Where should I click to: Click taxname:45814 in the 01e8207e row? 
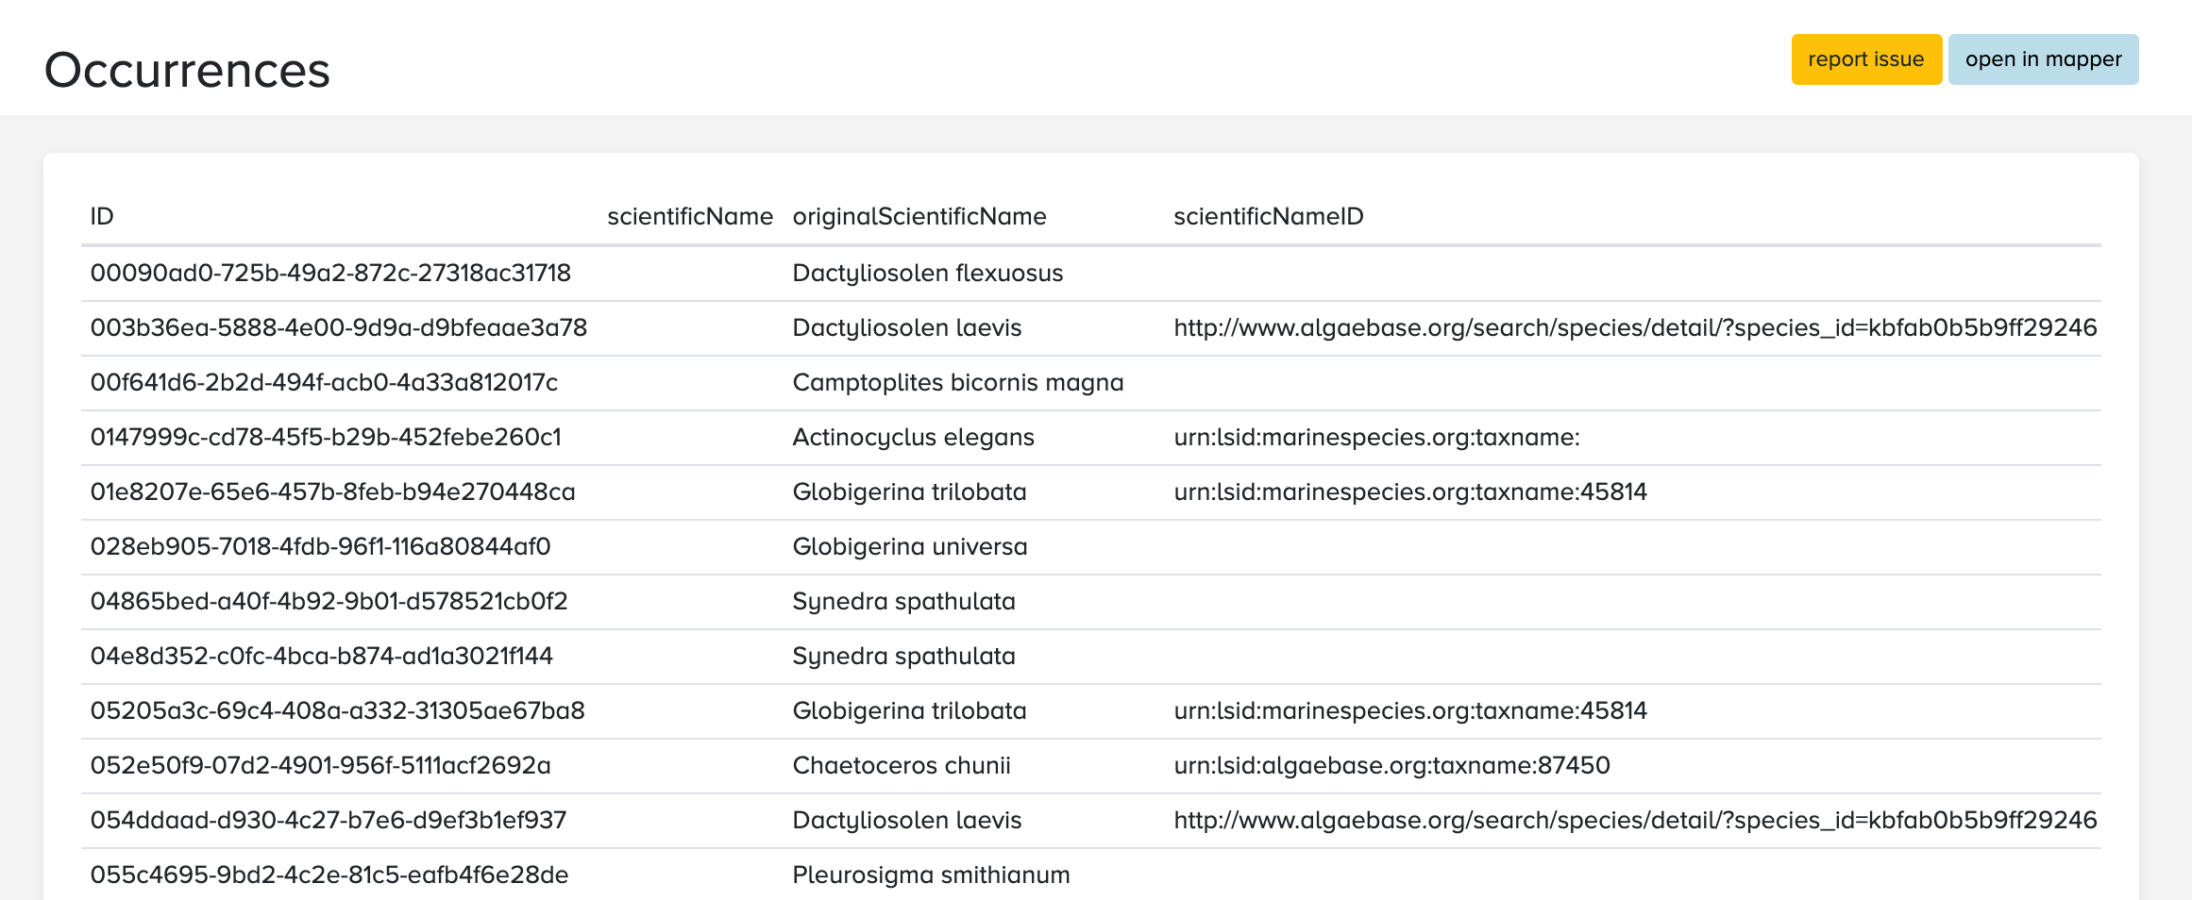coord(1410,492)
